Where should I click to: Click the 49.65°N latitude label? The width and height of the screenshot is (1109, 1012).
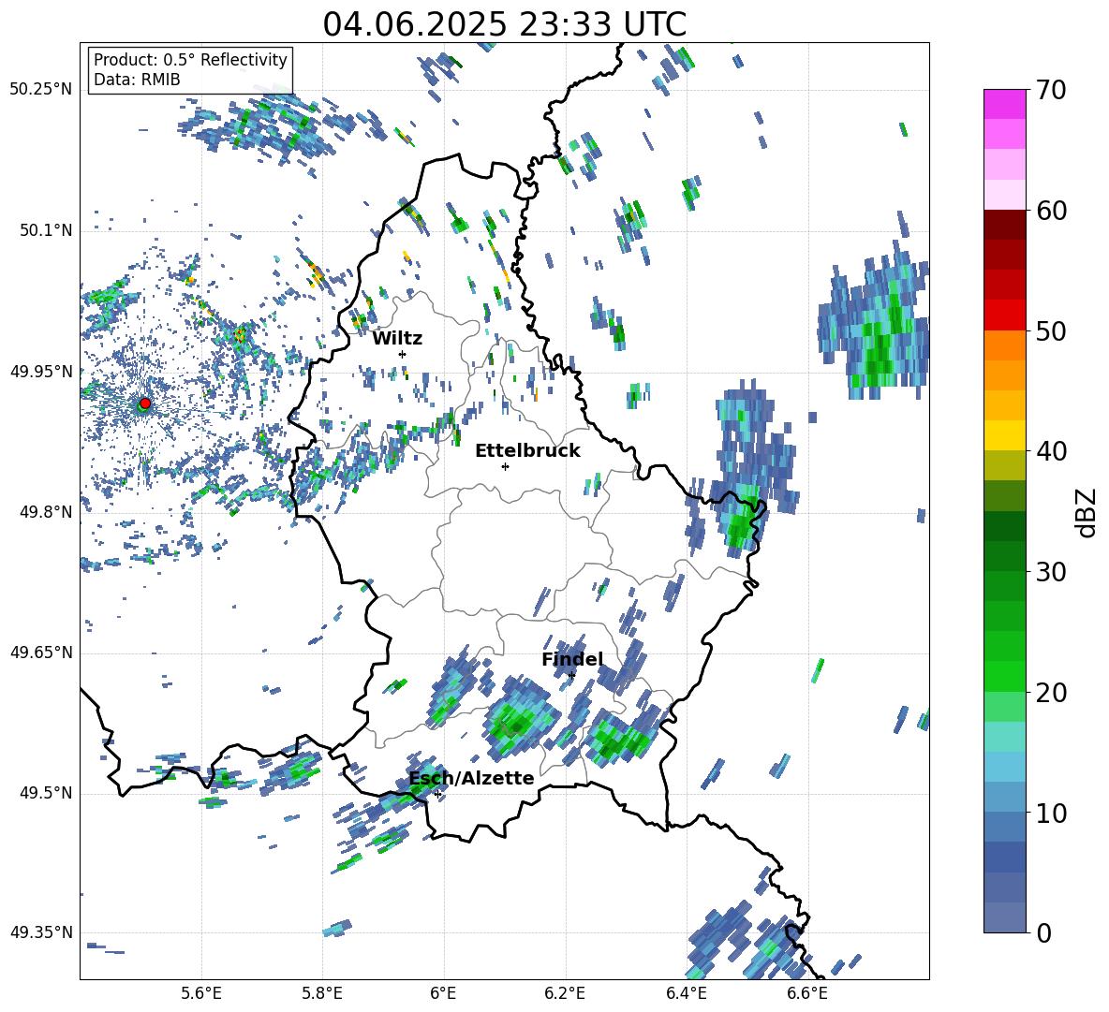pyautogui.click(x=40, y=653)
